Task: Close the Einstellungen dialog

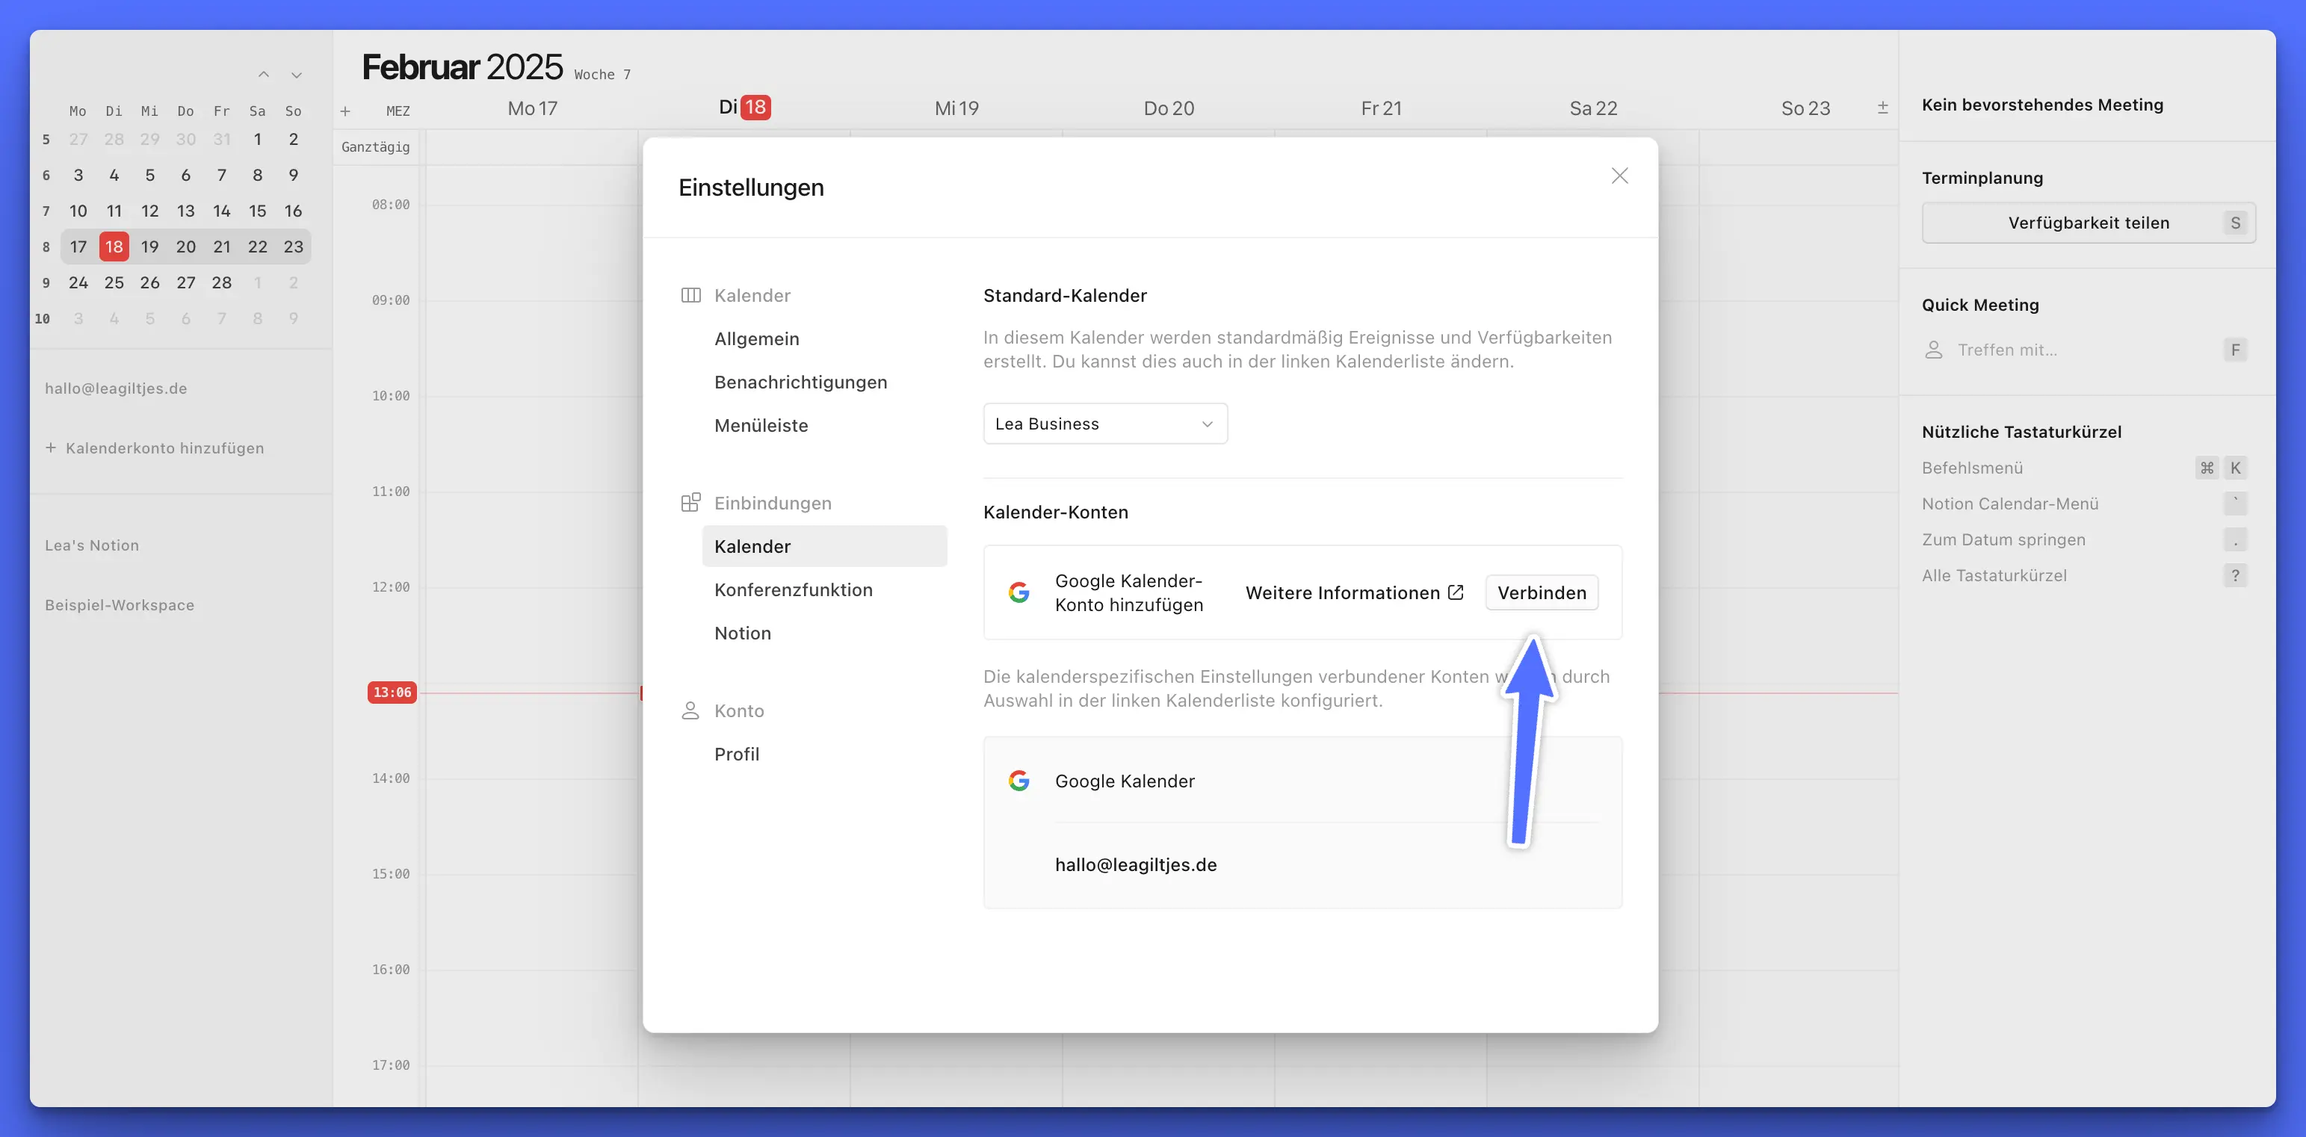Action: pyautogui.click(x=1619, y=176)
